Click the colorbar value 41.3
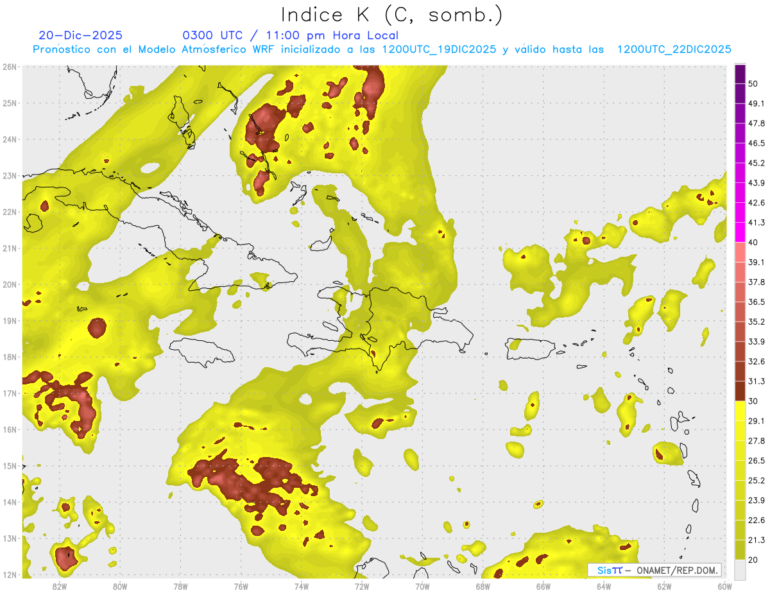770x595 pixels. (x=757, y=223)
